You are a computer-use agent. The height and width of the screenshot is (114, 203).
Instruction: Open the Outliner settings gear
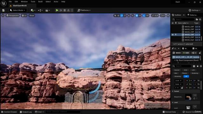pos(200,19)
